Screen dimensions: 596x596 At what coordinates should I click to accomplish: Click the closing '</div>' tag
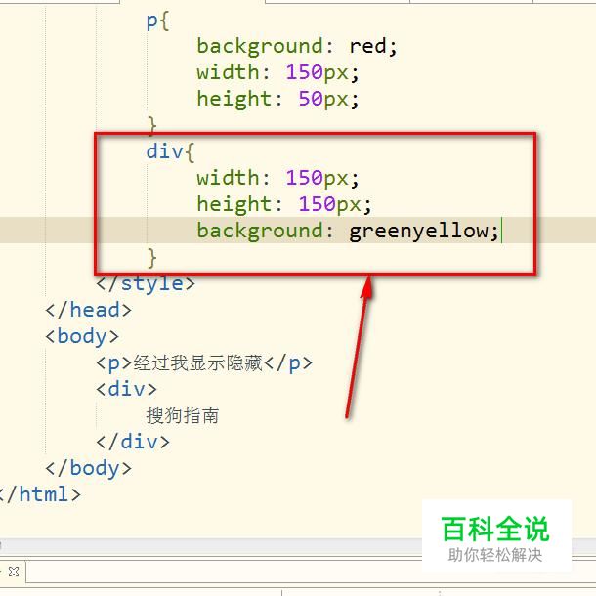(x=133, y=442)
